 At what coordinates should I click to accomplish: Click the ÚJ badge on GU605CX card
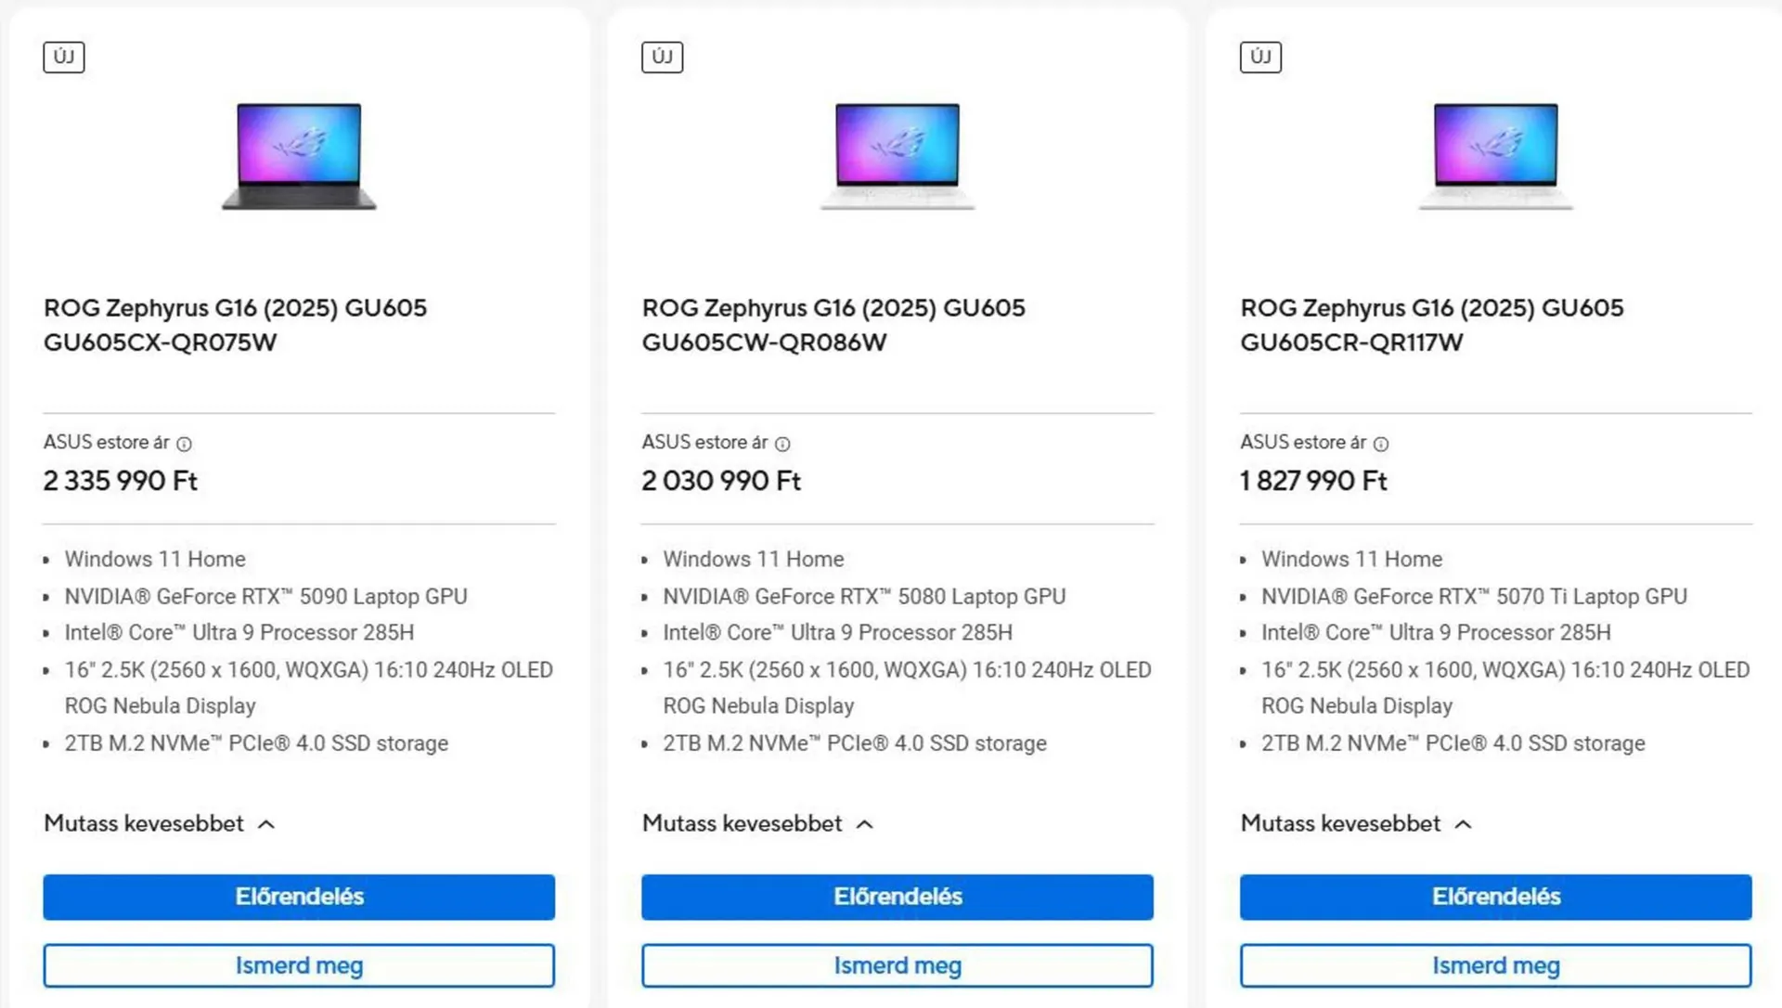64,57
